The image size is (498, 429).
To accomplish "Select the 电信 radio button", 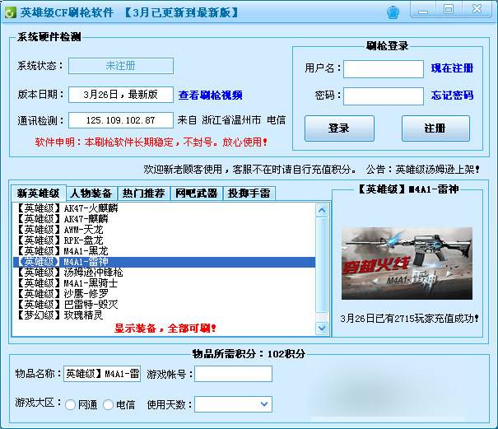I will coord(108,405).
